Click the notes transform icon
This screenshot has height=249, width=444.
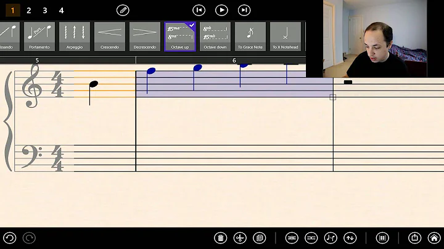[x=331, y=238]
